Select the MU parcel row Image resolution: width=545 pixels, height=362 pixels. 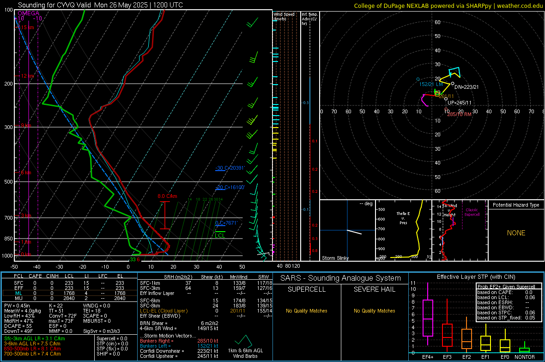tap(69, 298)
